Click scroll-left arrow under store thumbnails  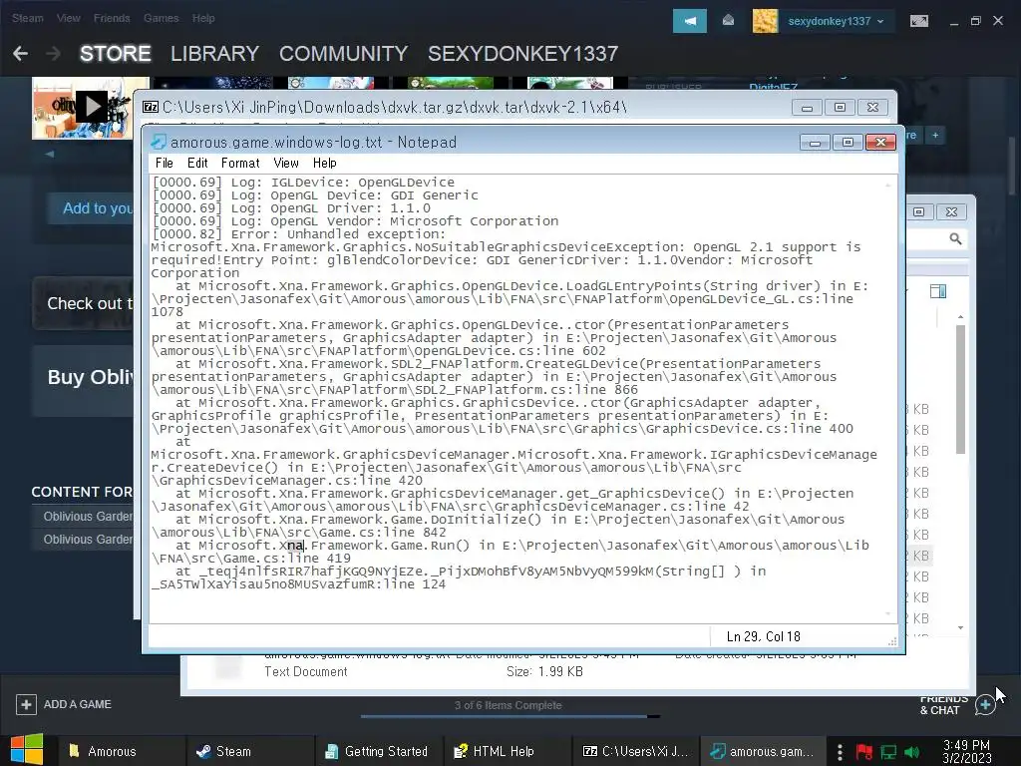(50, 154)
